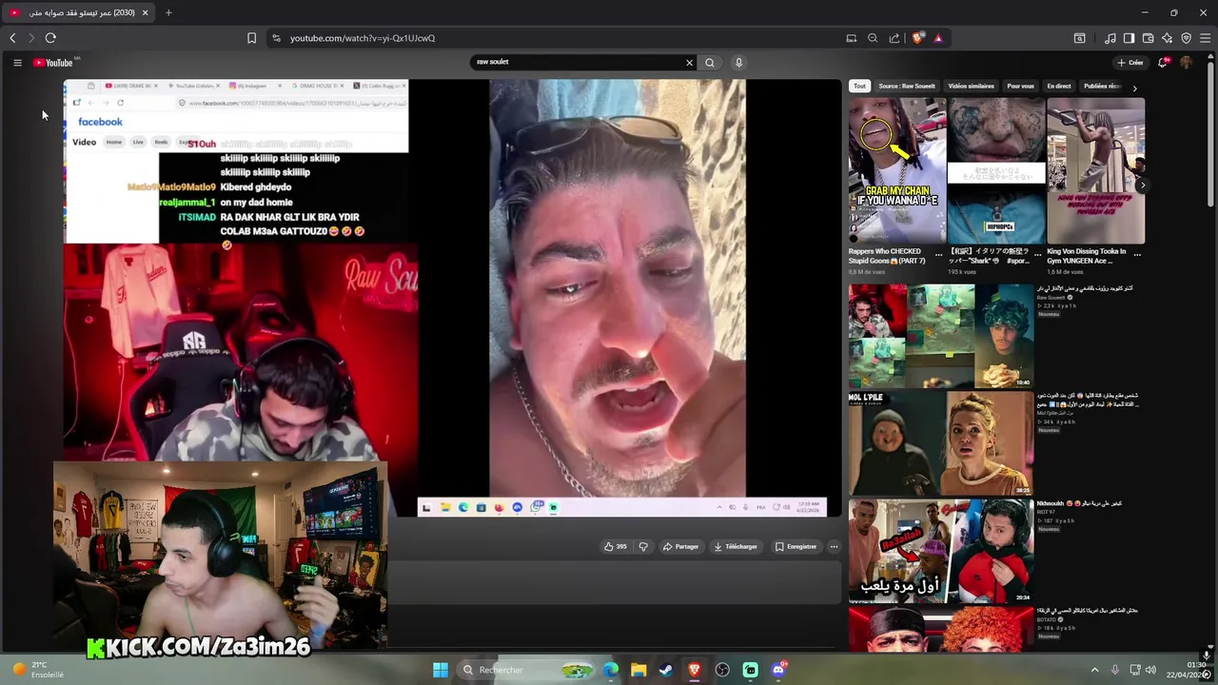Select the Source : Raw Soueelt chip
Viewport: 1218px width, 685px height.
(x=906, y=86)
